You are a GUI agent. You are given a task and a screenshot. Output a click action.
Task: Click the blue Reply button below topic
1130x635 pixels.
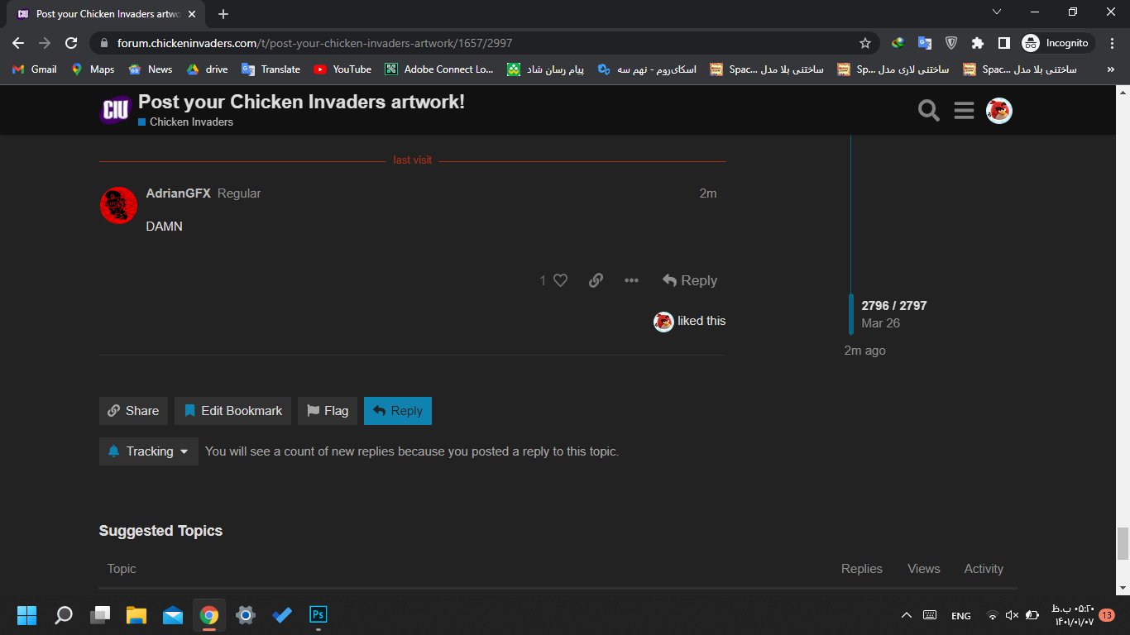click(398, 411)
